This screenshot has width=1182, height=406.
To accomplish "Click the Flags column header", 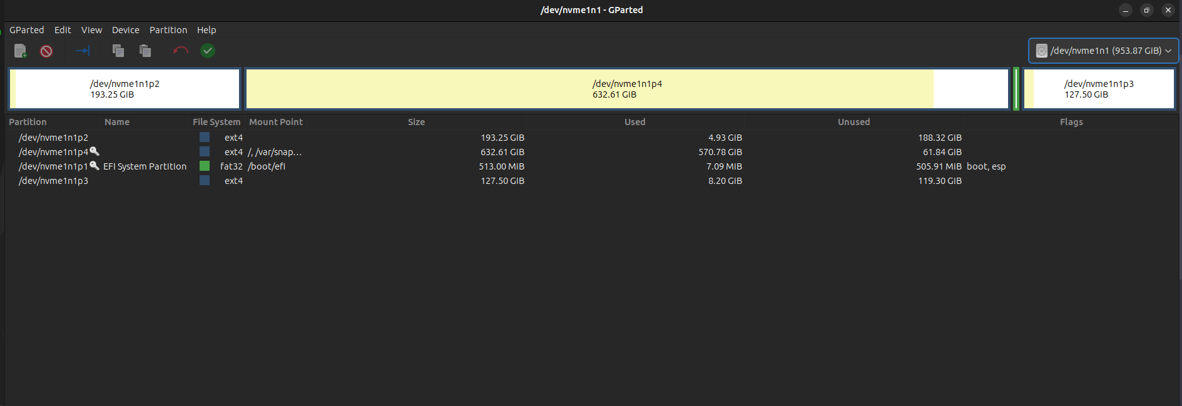I will [1071, 122].
